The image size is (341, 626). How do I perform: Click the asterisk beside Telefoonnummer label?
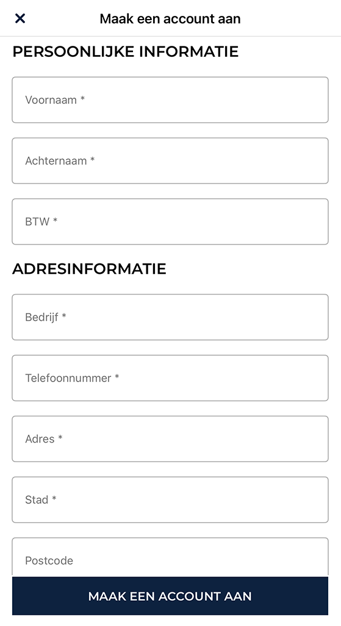pos(117,377)
